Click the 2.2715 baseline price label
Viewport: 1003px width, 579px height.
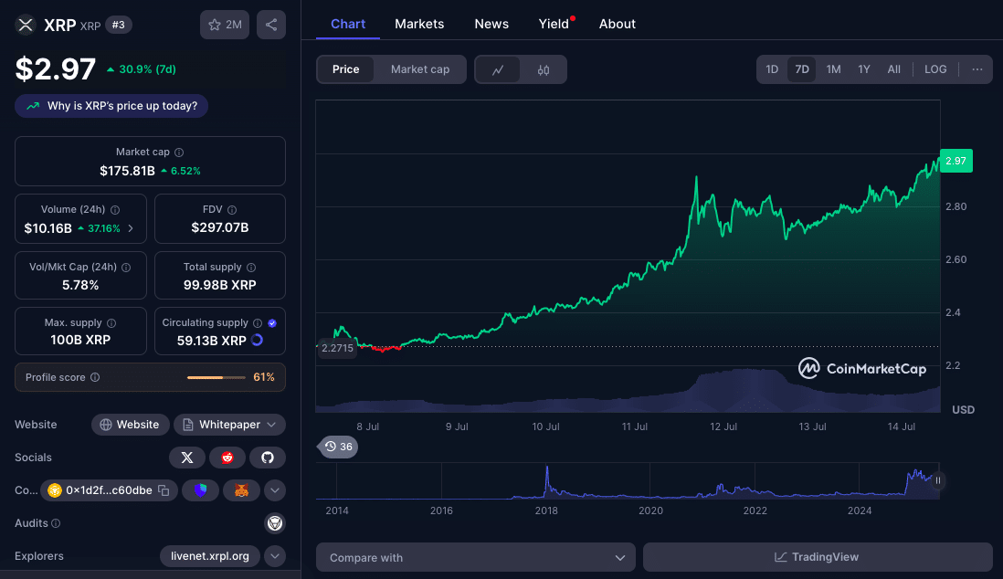[x=337, y=348]
